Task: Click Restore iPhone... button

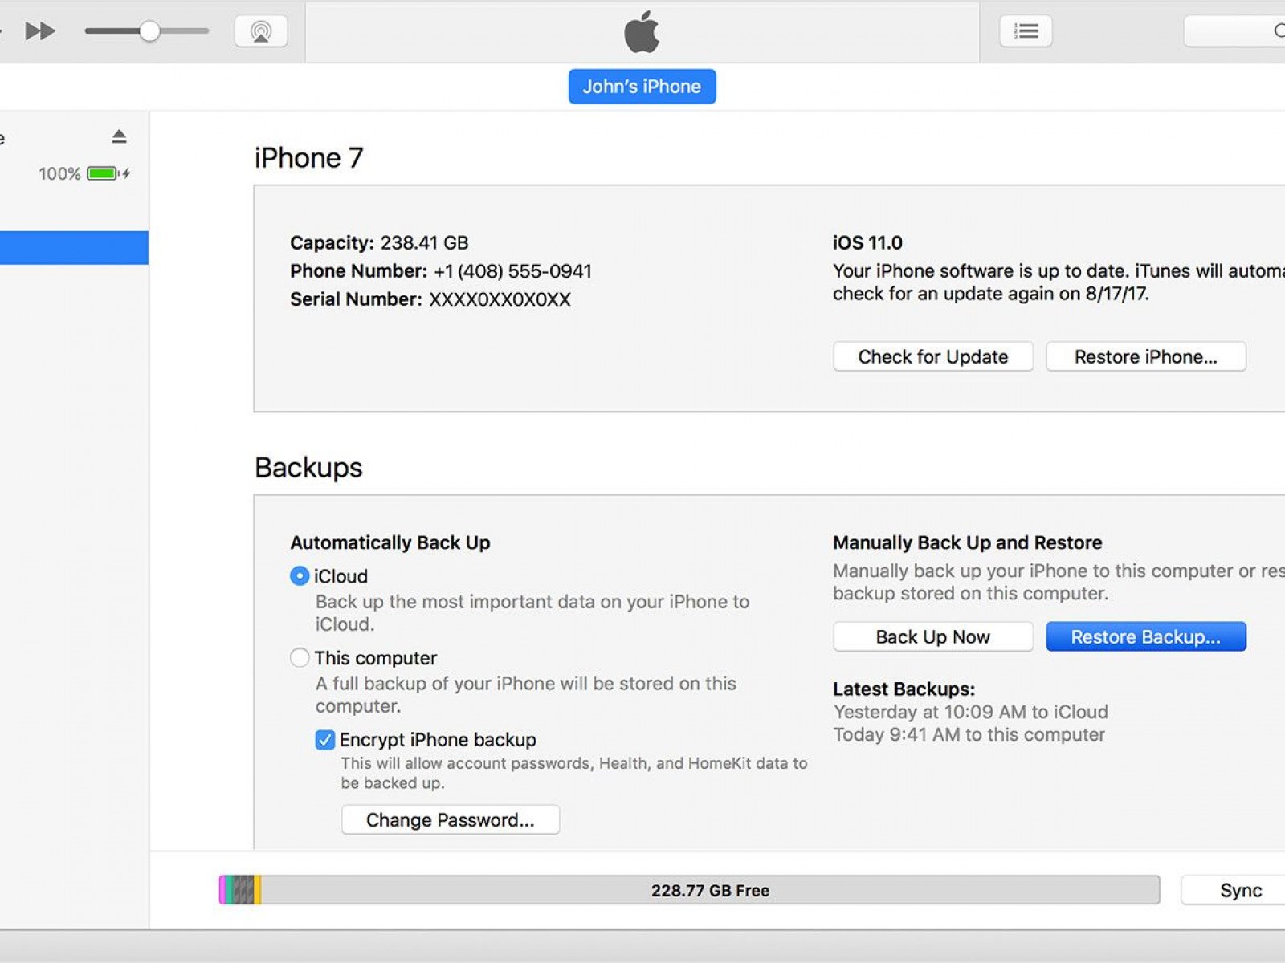Action: (1145, 357)
